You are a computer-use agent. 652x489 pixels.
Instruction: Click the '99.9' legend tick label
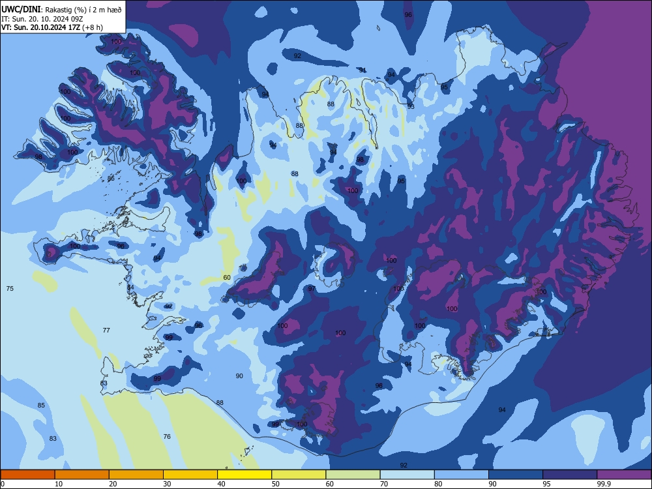[x=604, y=484]
